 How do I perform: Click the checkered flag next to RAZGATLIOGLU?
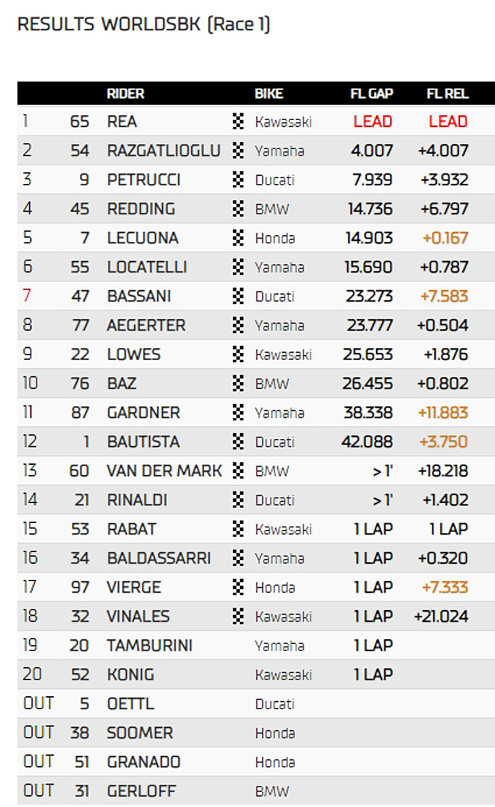coord(238,150)
